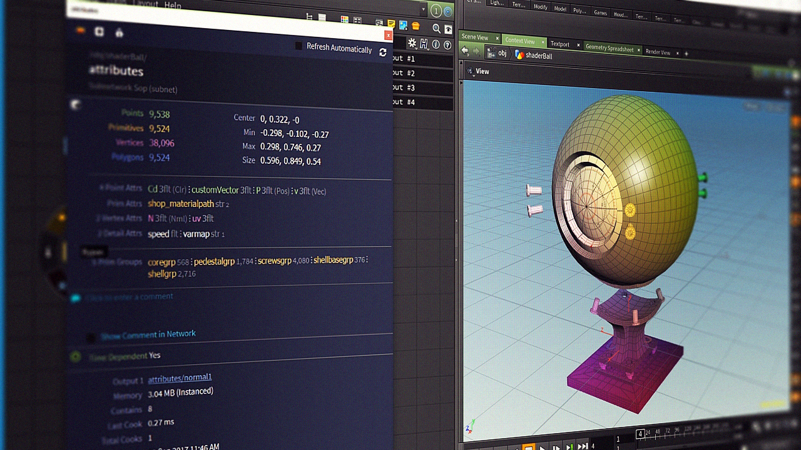Select the out #4 row
The image size is (801, 450).
point(422,102)
